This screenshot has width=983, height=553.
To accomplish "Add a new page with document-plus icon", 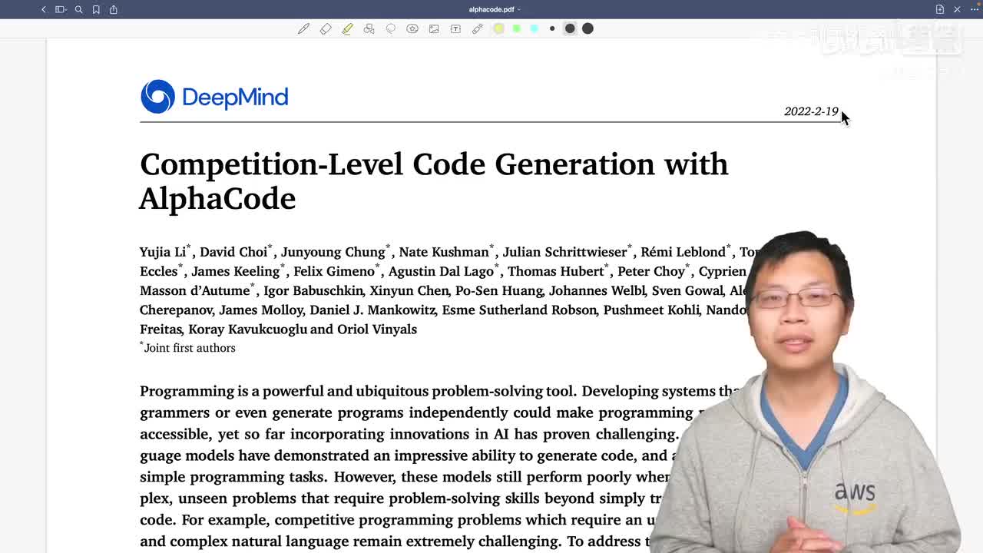I will coord(940,9).
